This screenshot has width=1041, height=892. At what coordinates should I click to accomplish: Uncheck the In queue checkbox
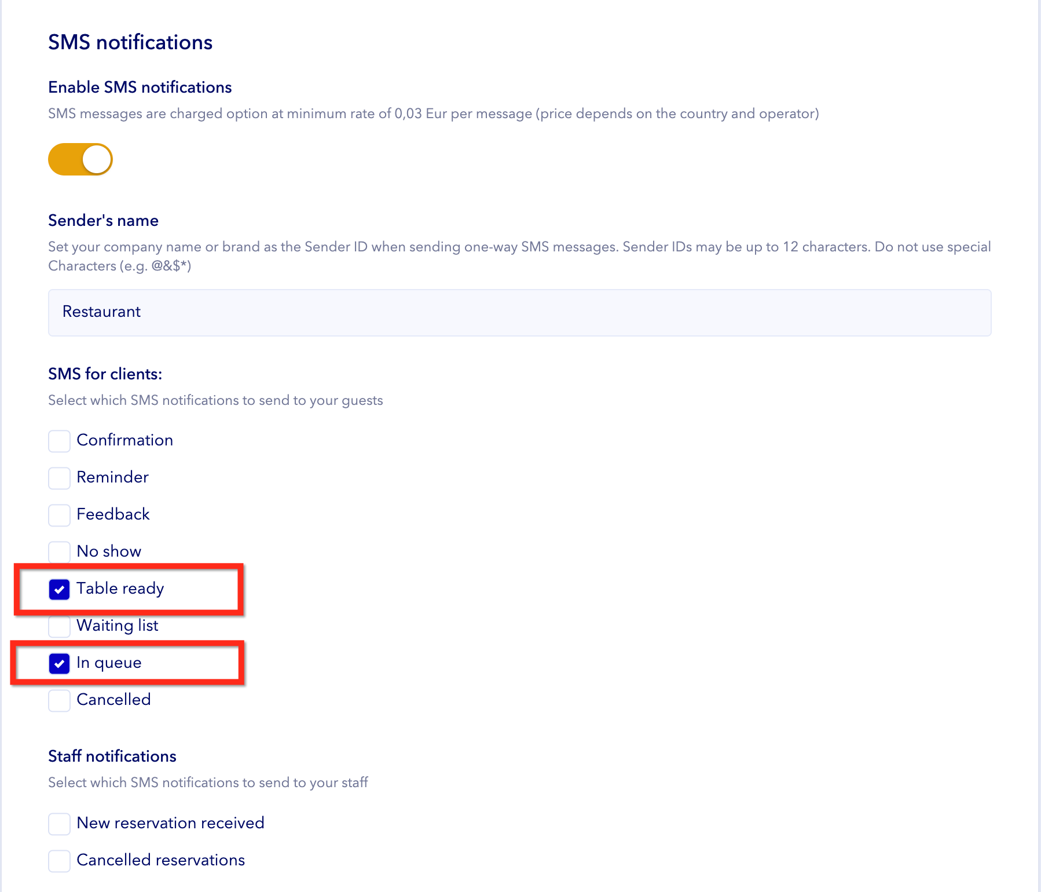(x=60, y=663)
